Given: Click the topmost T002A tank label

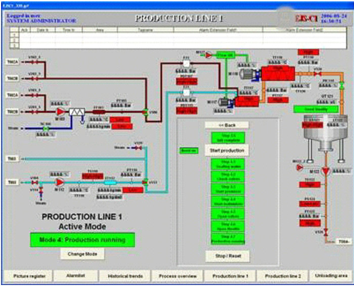Looking at the screenshot, I should pyautogui.click(x=12, y=62).
